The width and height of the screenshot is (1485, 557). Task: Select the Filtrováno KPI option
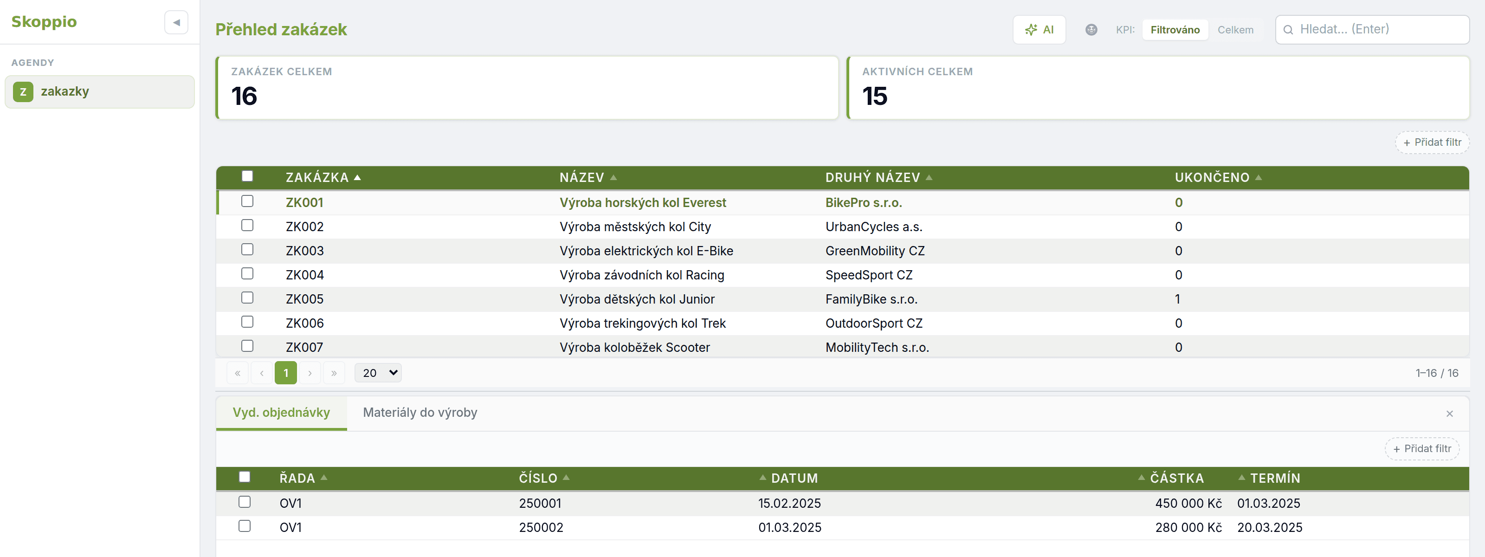coord(1175,30)
